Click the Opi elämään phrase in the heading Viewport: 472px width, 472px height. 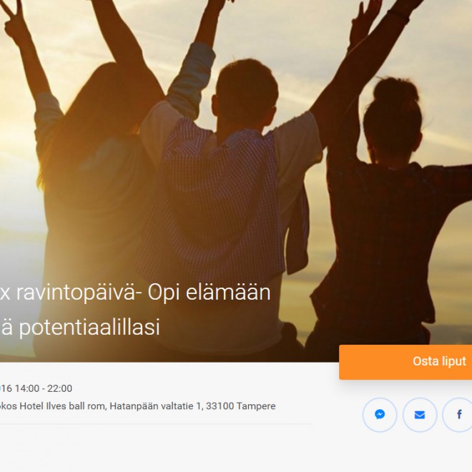(210, 292)
